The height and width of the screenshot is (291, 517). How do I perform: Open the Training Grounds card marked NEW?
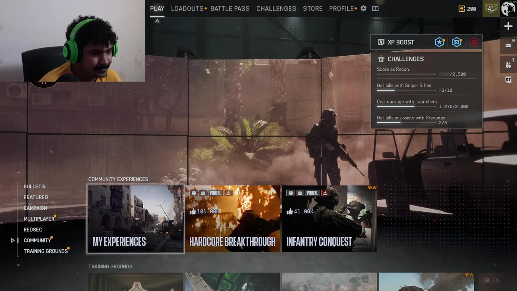click(426, 282)
